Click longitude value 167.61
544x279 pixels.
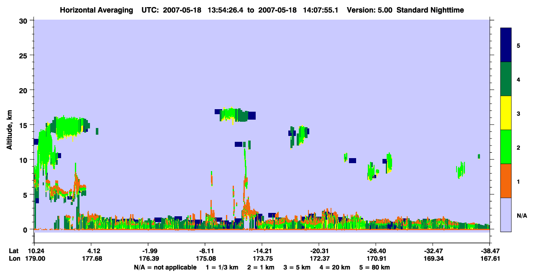pyautogui.click(x=490, y=259)
